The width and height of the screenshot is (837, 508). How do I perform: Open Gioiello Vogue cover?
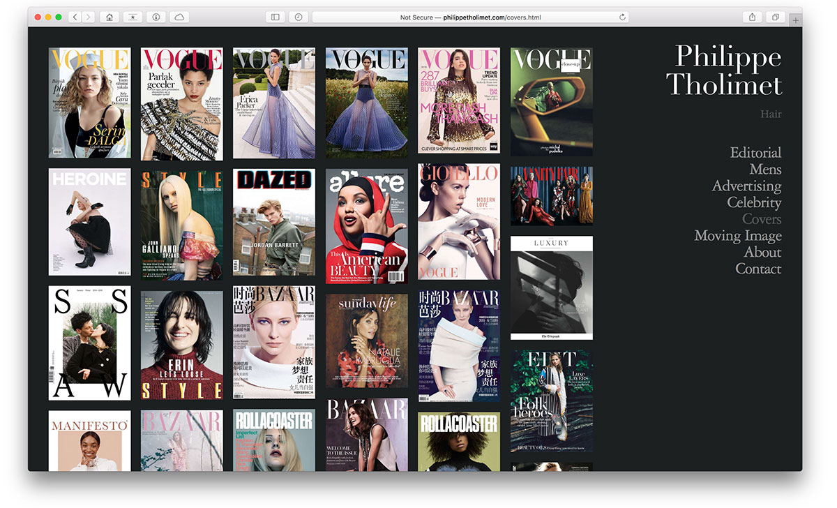pos(459,222)
